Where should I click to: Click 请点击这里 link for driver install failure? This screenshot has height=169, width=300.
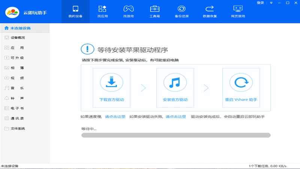pos(175,117)
